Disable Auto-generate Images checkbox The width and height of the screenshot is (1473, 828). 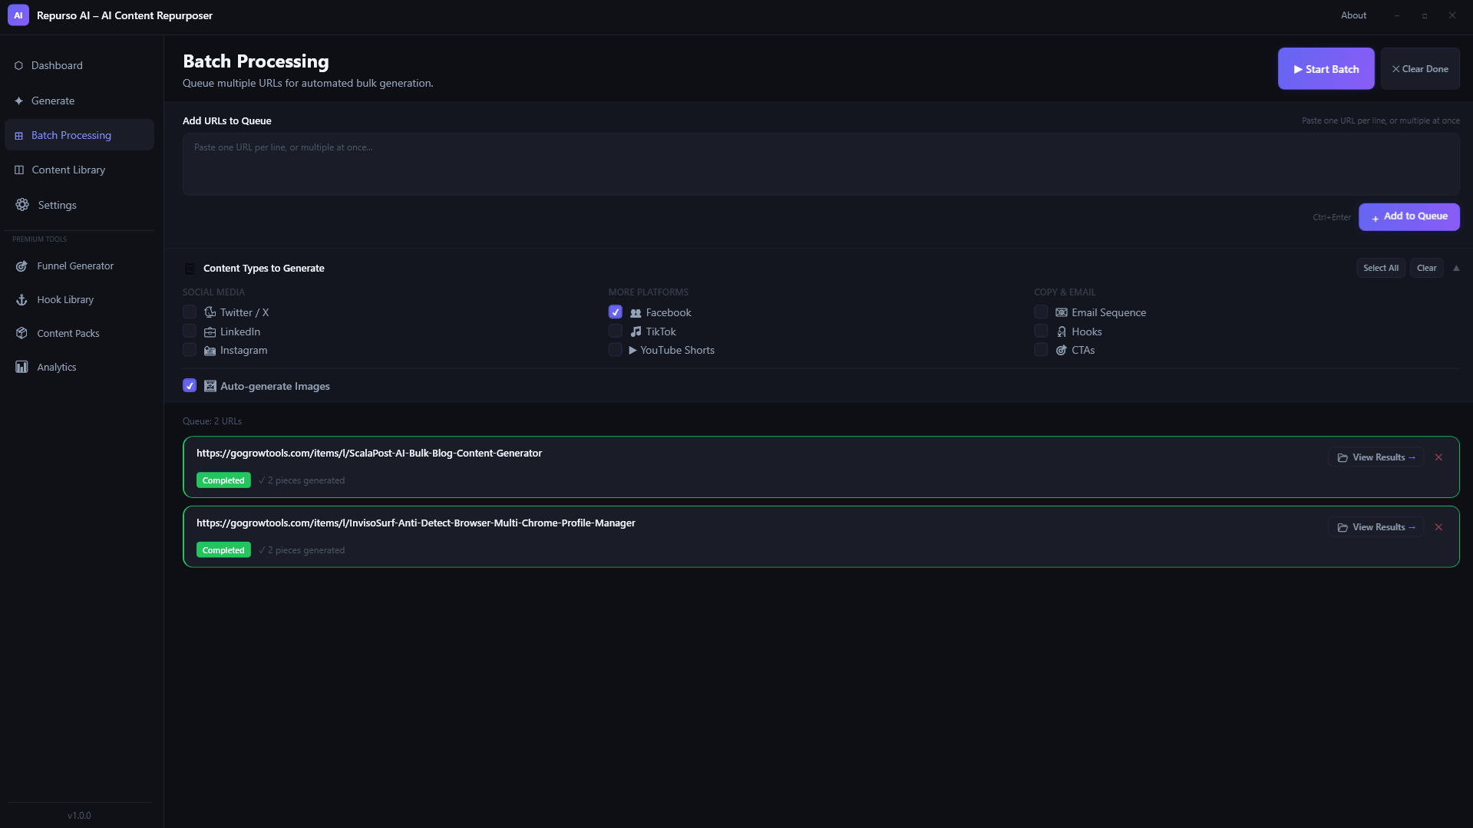click(x=190, y=386)
